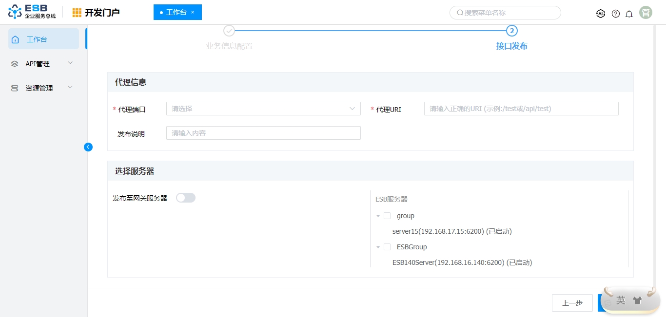Collapse the ESBGroup tree node
This screenshot has height=317, width=666.
[x=378, y=247]
